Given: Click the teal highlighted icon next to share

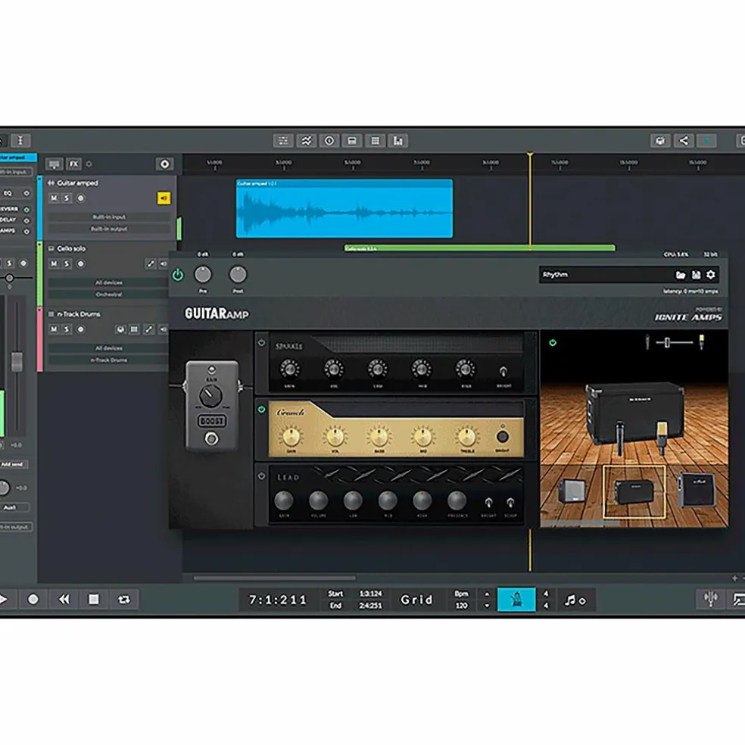Looking at the screenshot, I should [x=706, y=141].
